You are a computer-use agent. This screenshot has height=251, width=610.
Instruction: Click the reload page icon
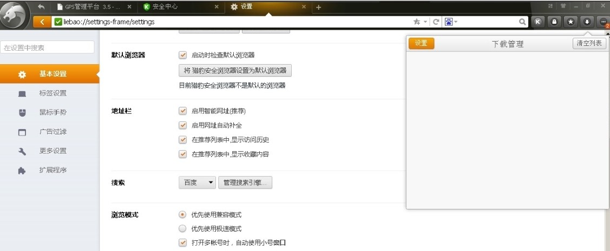coord(436,22)
